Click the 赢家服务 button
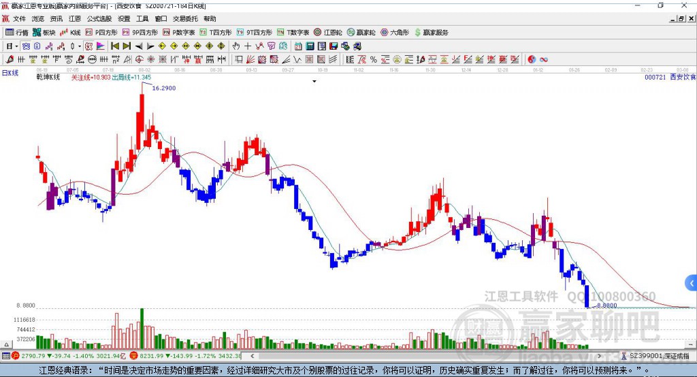Viewport: 697px width, 377px height. [431, 33]
